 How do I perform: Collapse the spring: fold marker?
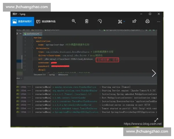(32, 38)
